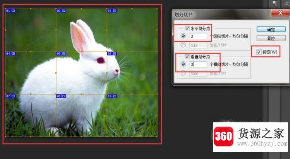Select pixels-per-slice radio under vertical division
Viewport: 290px width, 159px height.
pyautogui.click(x=183, y=73)
